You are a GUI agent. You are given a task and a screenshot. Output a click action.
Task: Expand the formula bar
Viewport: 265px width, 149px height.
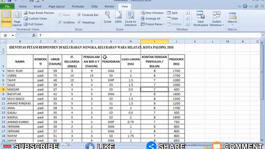pos(263,35)
